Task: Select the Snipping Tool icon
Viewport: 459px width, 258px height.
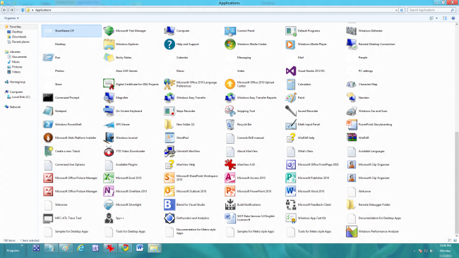Action: pyautogui.click(x=230, y=111)
